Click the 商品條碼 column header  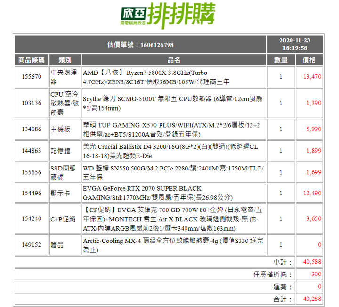pos(32,60)
